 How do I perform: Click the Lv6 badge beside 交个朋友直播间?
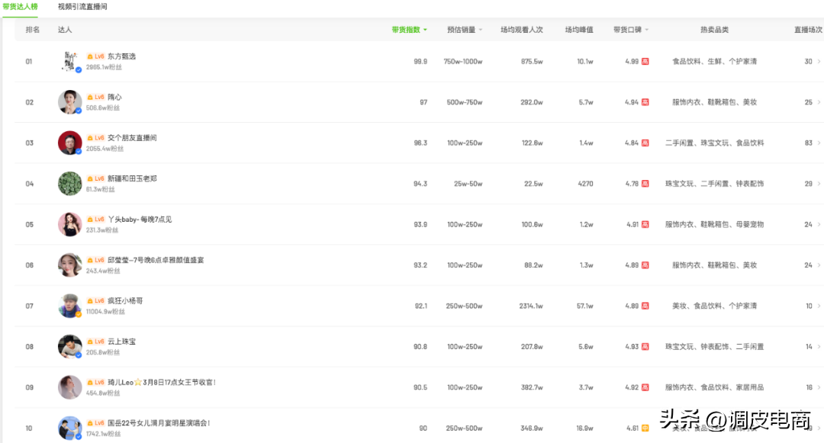95,138
